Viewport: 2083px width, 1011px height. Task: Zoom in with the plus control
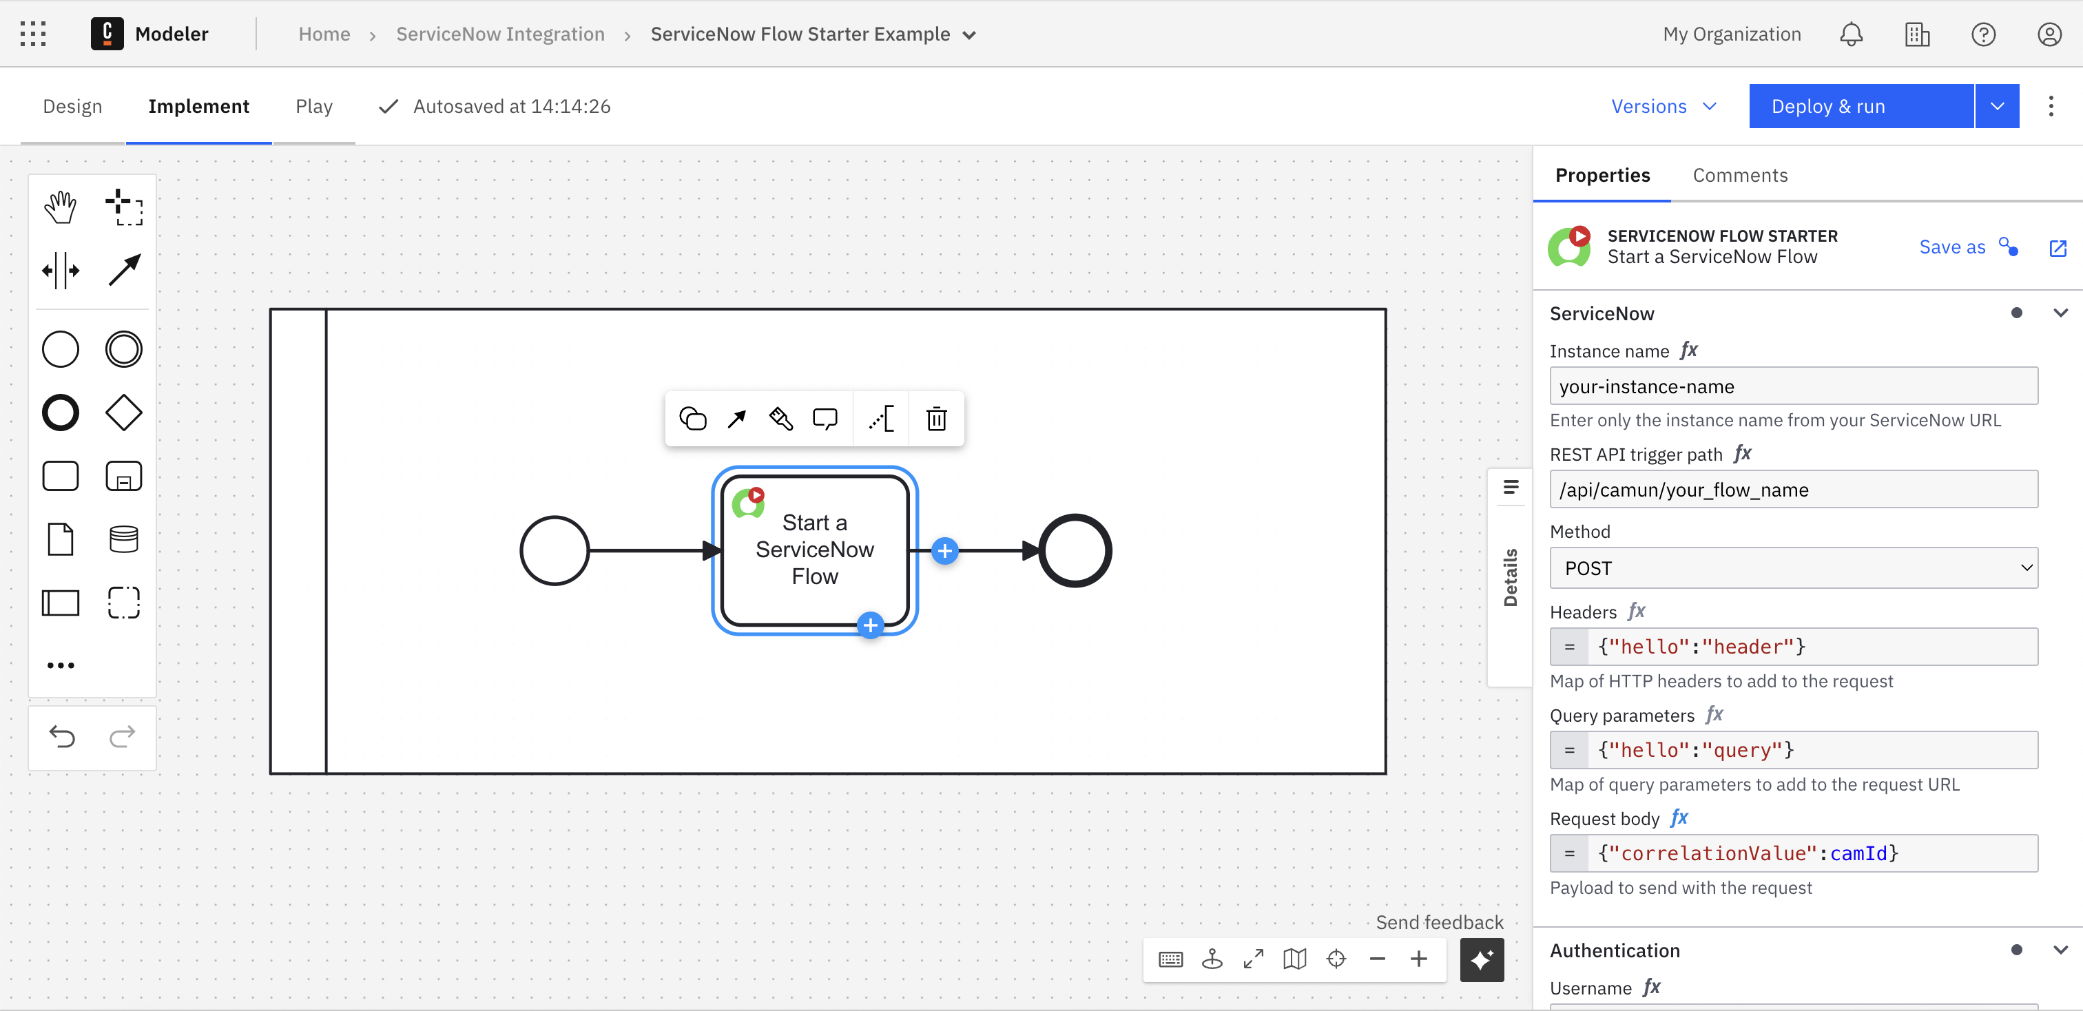tap(1418, 959)
